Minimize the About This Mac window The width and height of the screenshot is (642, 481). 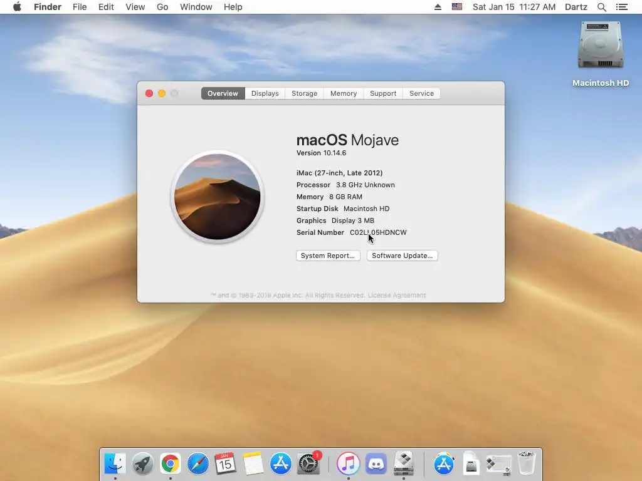pyautogui.click(x=162, y=93)
